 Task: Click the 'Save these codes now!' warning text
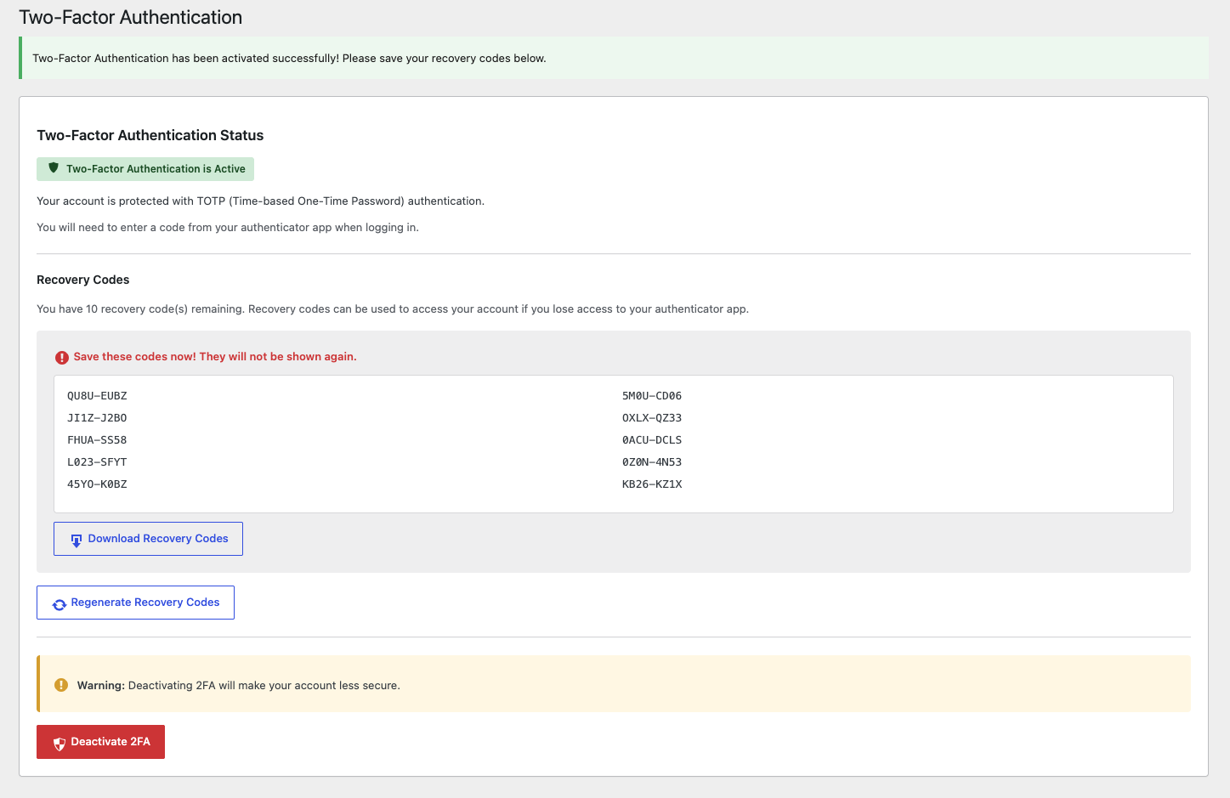tap(215, 357)
